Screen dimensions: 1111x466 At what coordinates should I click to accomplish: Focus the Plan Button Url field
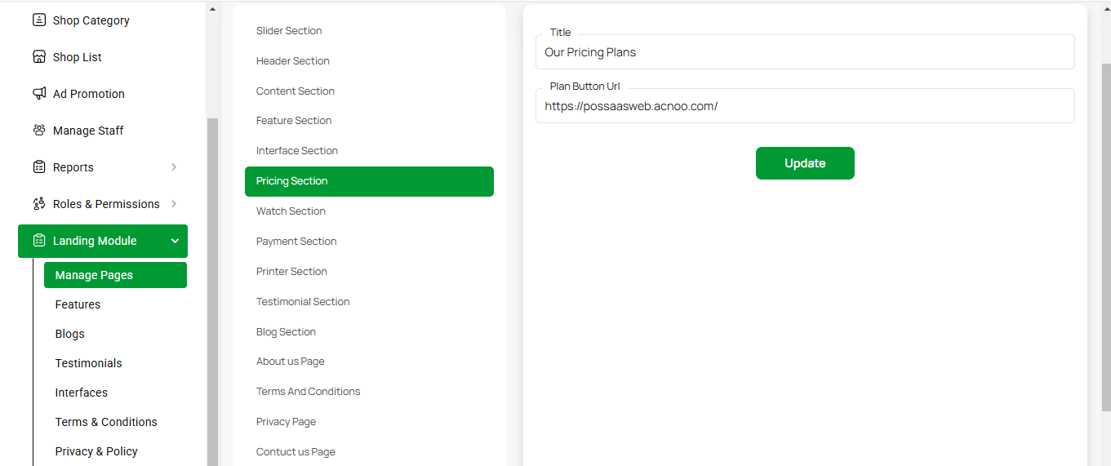tap(805, 106)
